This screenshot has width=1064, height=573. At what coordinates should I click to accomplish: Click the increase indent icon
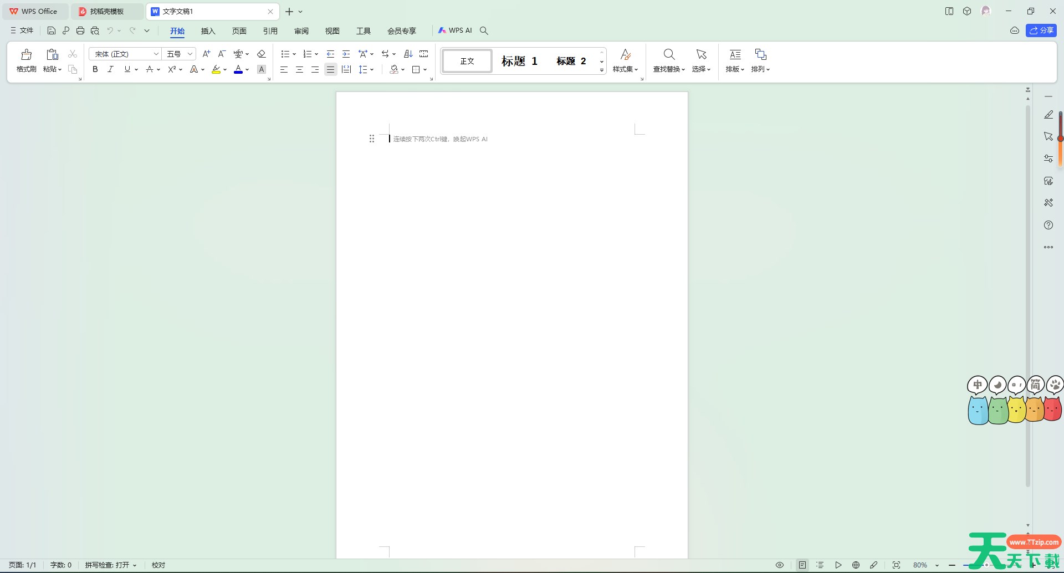click(x=346, y=54)
